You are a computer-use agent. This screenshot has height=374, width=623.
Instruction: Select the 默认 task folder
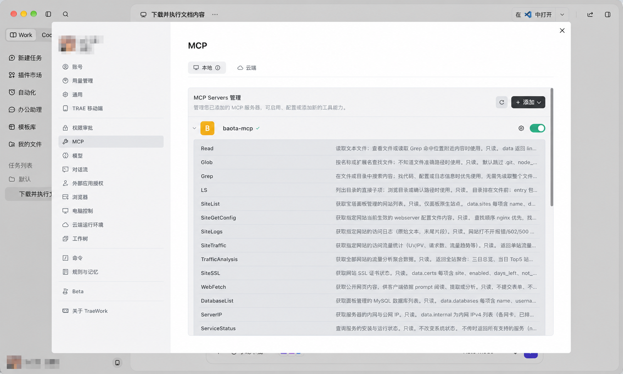coord(20,179)
